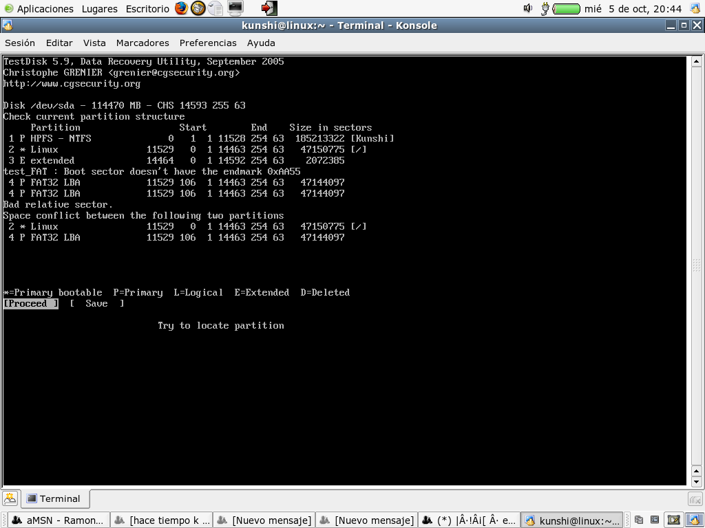Click the 'TestDisk 5.9, Data Recovery Utility' header
The image size is (705, 528).
pos(143,61)
